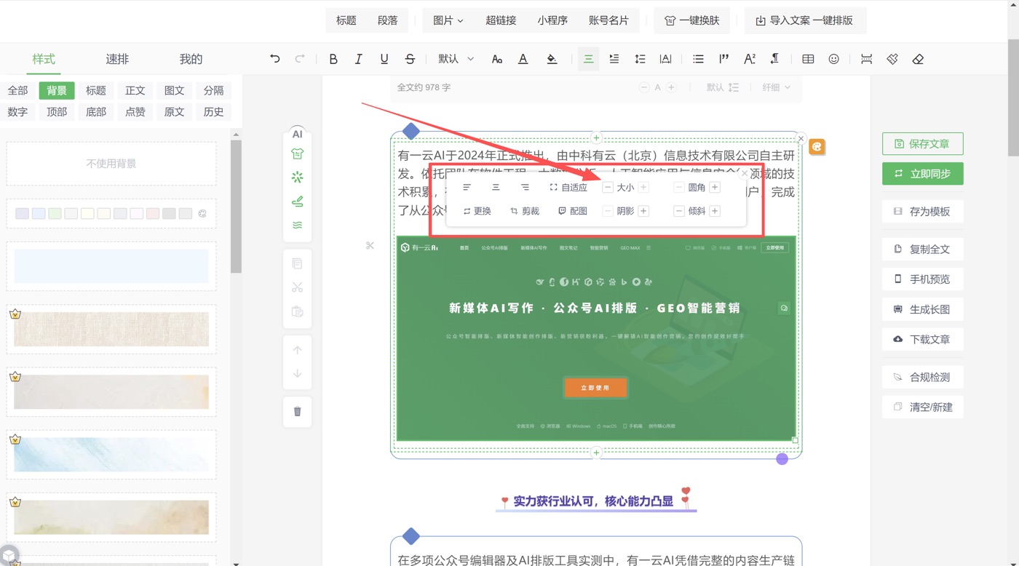Open the 默认 font size dropdown
The height and width of the screenshot is (566, 1019).
tap(456, 59)
